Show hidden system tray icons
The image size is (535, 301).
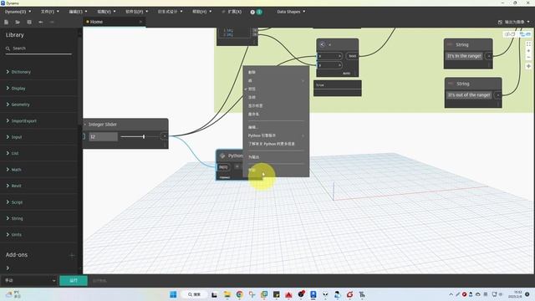[x=451, y=294]
